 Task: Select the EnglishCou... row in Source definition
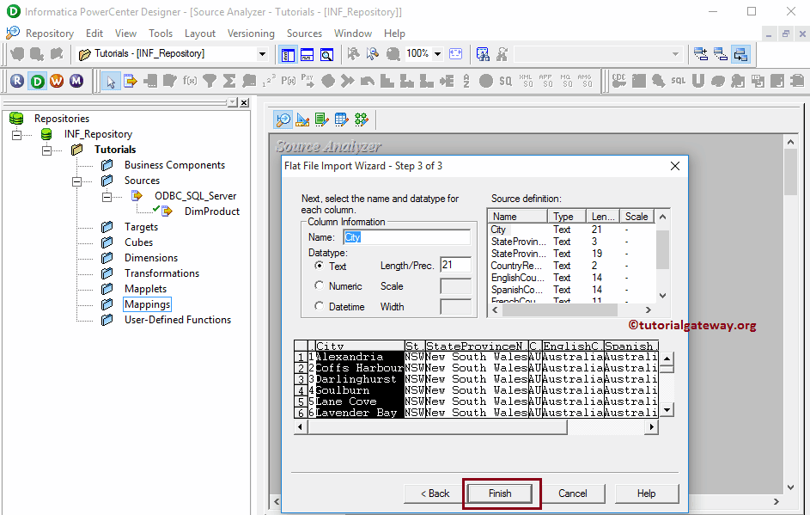pyautogui.click(x=571, y=278)
